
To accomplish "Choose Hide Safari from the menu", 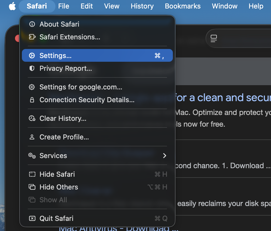I will coord(57,174).
